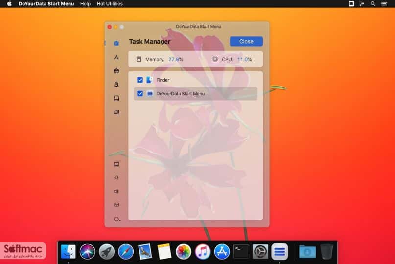395x264 pixels.
Task: Open the Task Manager sidebar icon
Action: tap(116, 44)
